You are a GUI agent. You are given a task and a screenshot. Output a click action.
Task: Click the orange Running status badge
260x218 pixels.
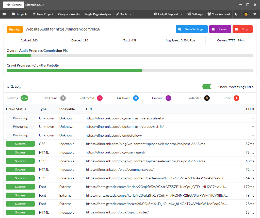coord(15,29)
